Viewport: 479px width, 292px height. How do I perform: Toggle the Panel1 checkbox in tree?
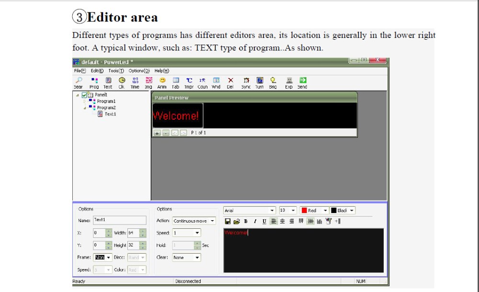coord(85,95)
